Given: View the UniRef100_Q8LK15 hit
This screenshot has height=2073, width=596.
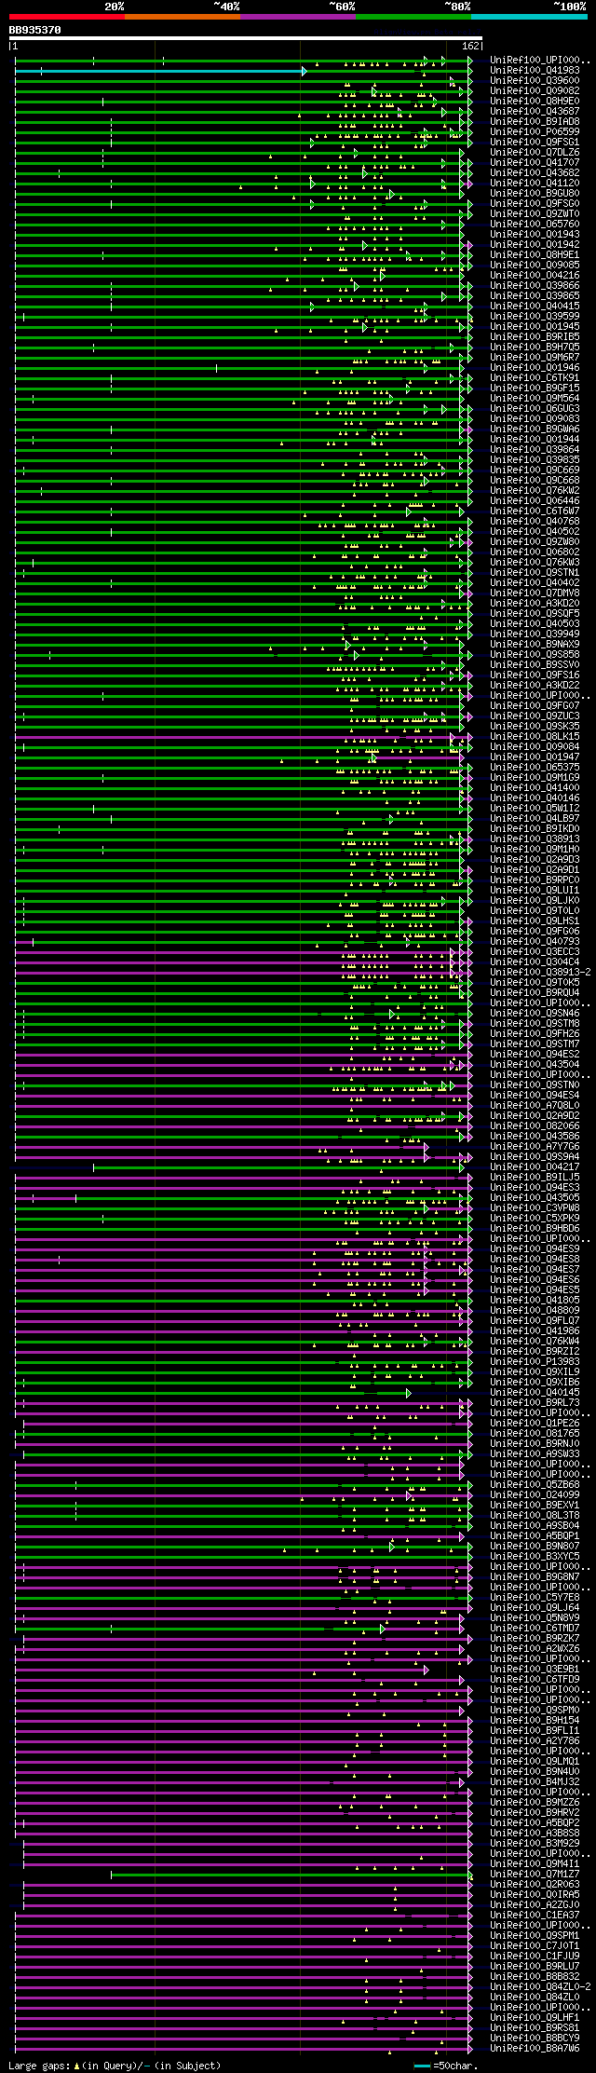Looking at the screenshot, I should 535,737.
